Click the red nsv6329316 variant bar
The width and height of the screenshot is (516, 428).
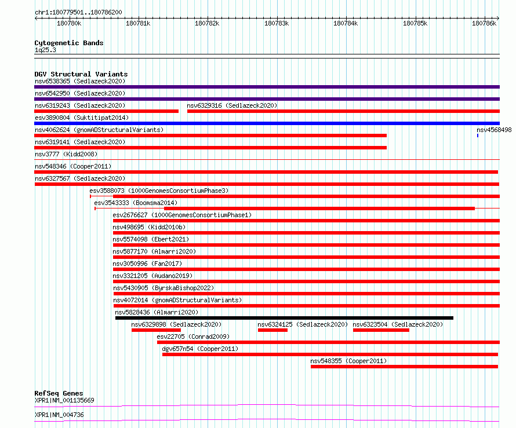tap(344, 111)
